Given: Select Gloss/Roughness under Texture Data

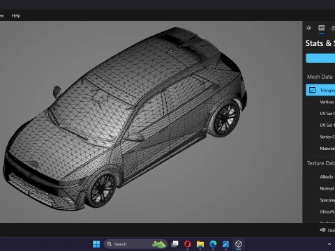Looking at the screenshot, I should (x=320, y=212).
